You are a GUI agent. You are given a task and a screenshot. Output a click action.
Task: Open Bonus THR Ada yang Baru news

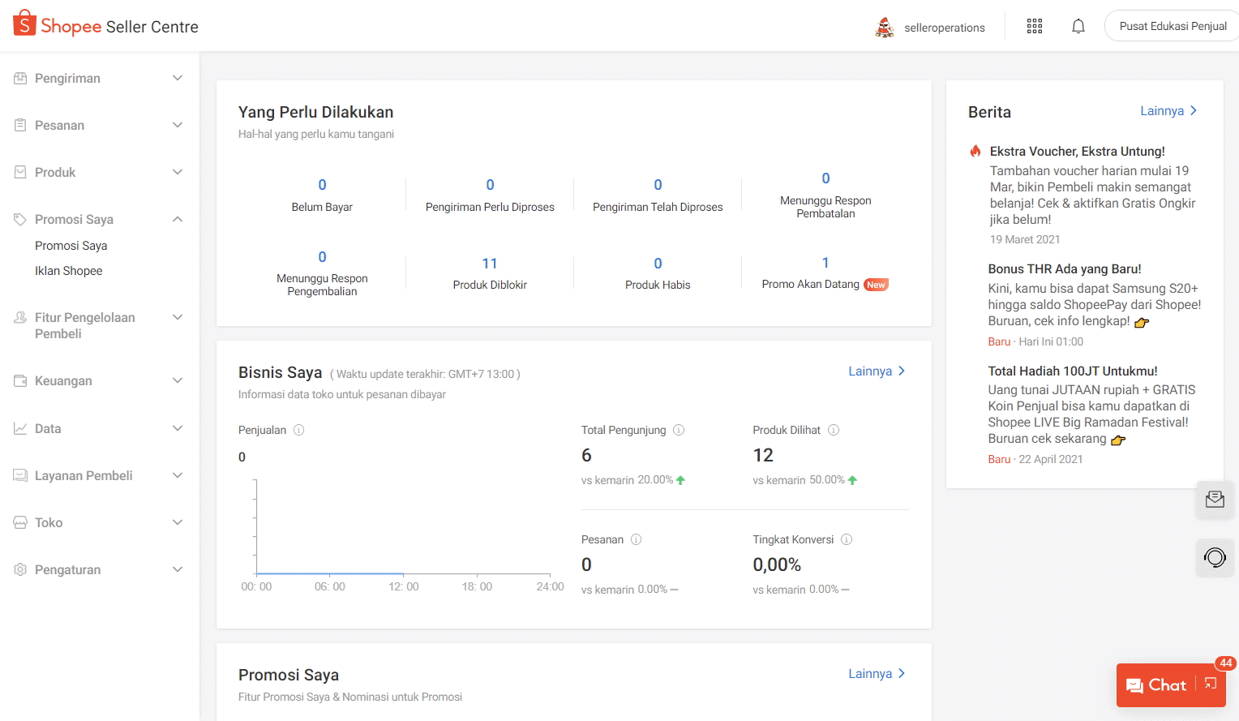(1064, 269)
